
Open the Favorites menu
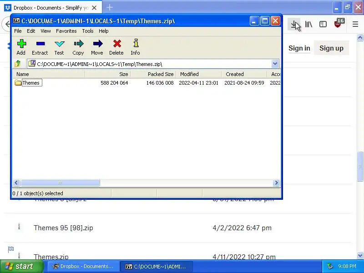[66, 31]
